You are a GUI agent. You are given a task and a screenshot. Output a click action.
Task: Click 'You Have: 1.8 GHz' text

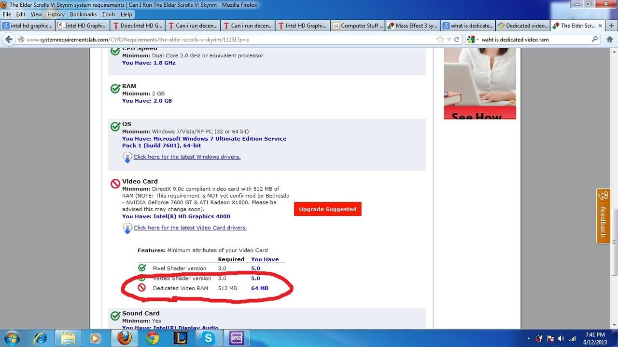coord(149,63)
